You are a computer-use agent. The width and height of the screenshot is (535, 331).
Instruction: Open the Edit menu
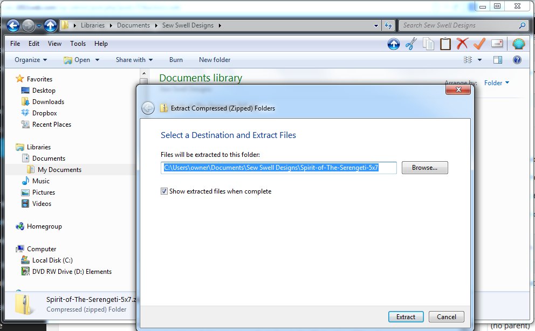[x=34, y=44]
